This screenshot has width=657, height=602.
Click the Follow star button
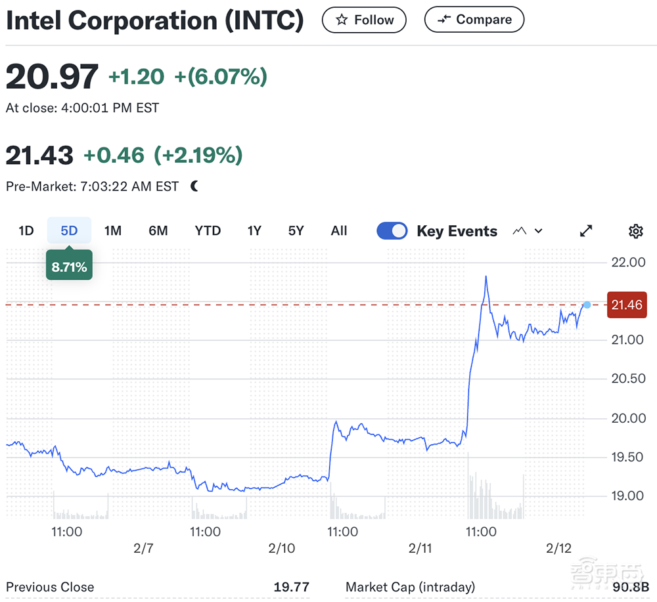click(x=364, y=20)
